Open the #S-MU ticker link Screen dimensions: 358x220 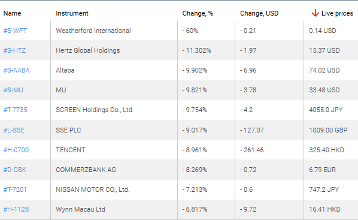click(x=13, y=90)
